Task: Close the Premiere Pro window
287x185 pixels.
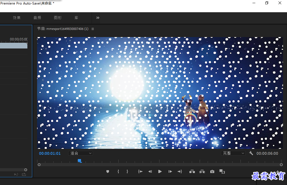Action: [280, 3]
